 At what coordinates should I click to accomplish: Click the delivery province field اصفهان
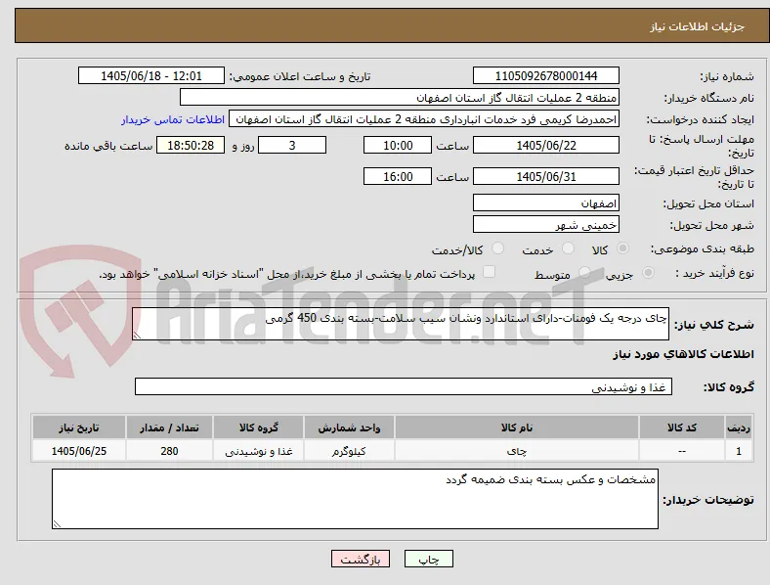point(545,203)
